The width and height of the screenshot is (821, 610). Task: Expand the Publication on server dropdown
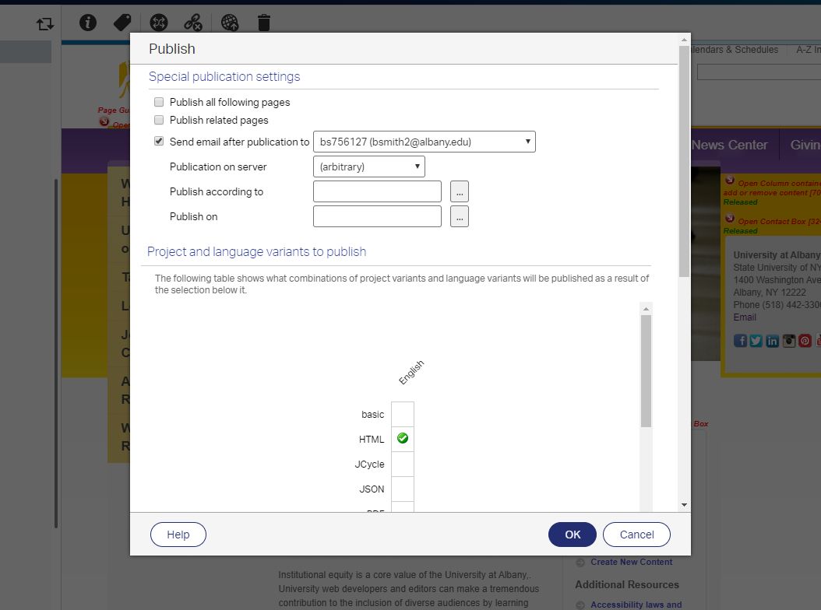(368, 167)
